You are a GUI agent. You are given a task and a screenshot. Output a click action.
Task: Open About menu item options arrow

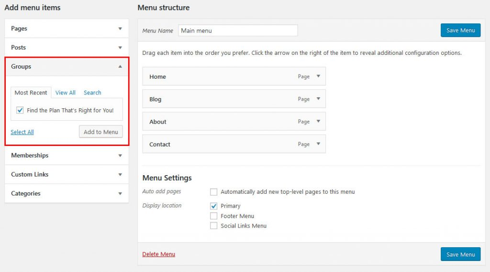pos(318,122)
